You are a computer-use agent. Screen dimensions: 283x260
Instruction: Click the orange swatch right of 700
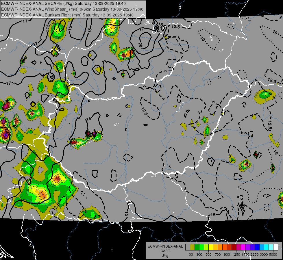[x=220, y=247]
